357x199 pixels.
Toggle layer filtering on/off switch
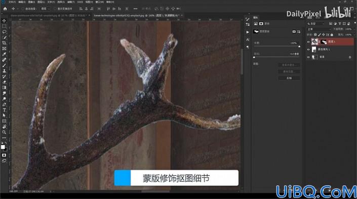[355, 23]
